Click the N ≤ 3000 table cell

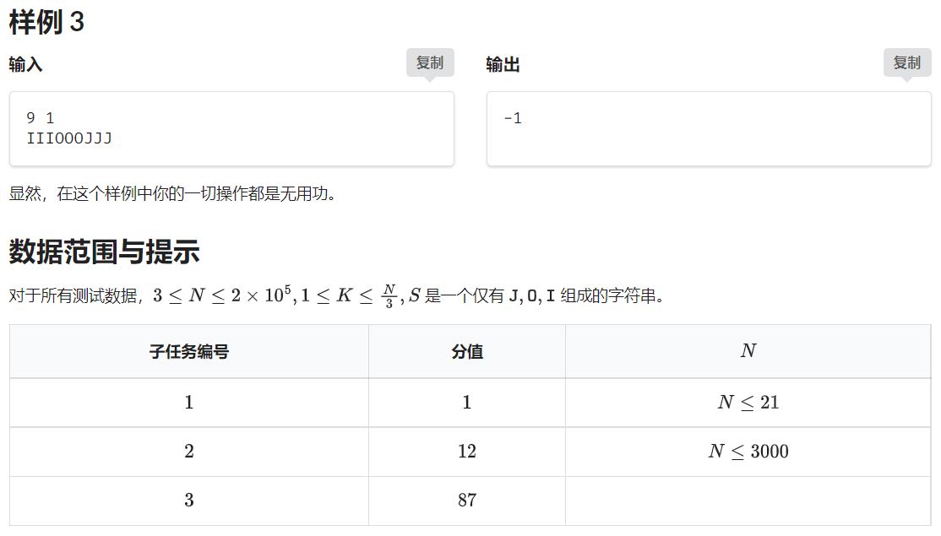coord(748,452)
